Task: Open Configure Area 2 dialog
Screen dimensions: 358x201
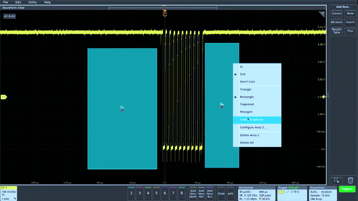Action: (x=257, y=127)
